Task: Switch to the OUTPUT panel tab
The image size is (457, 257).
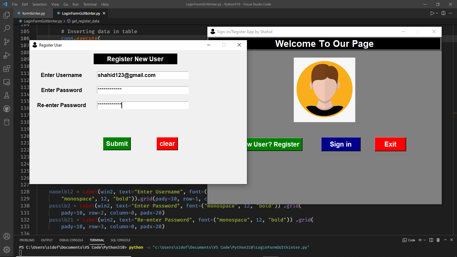Action: click(47, 240)
